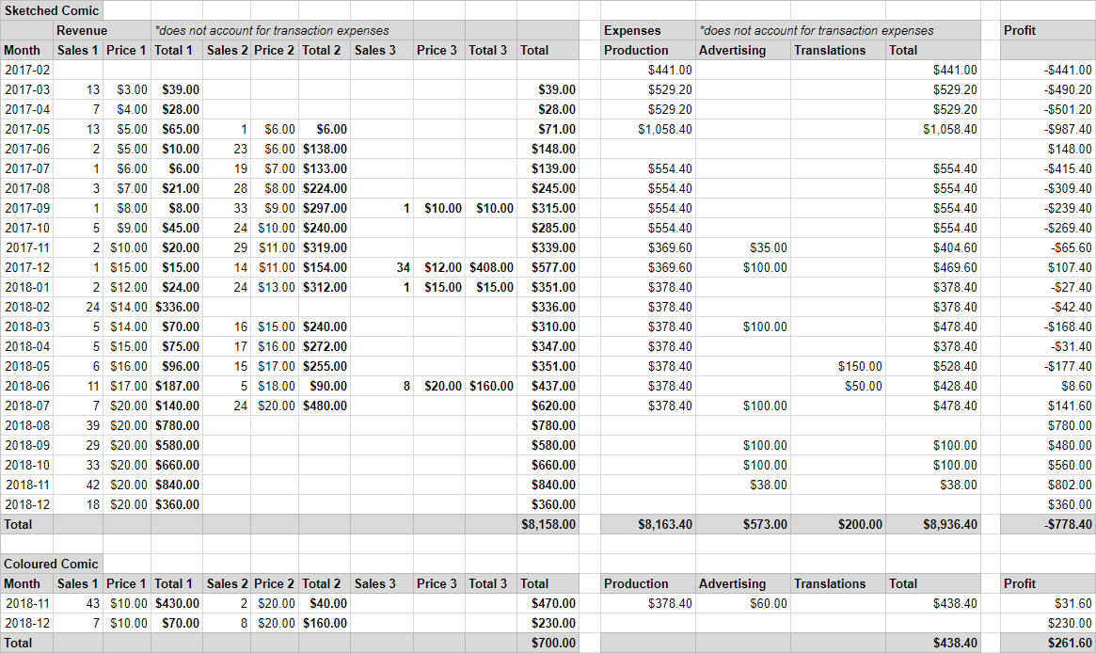Select the $31.60 profit cell in Coloured Comic

point(1048,603)
